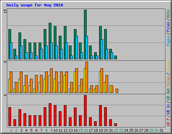Click day label 29 on axis
172x134 pixels.
coord(151,130)
